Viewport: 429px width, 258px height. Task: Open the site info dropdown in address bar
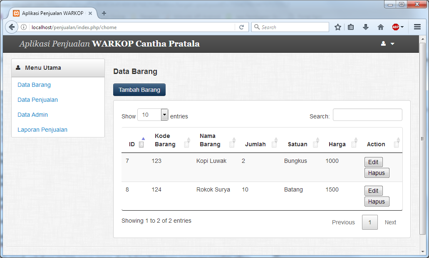pos(23,27)
